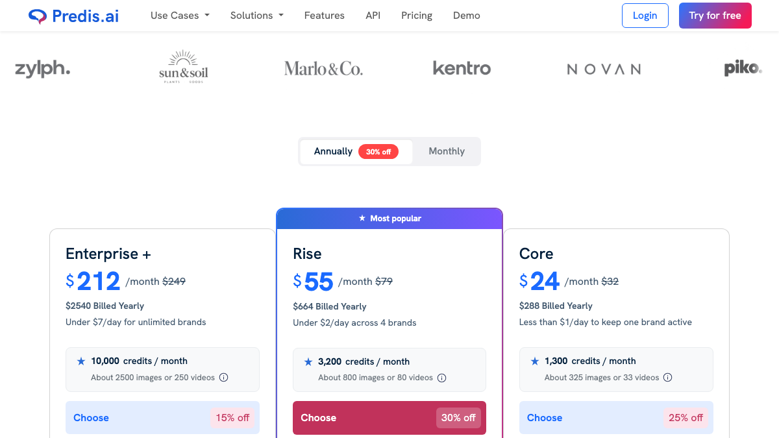Open the Demo page link
The height and width of the screenshot is (438, 779).
[x=467, y=16]
